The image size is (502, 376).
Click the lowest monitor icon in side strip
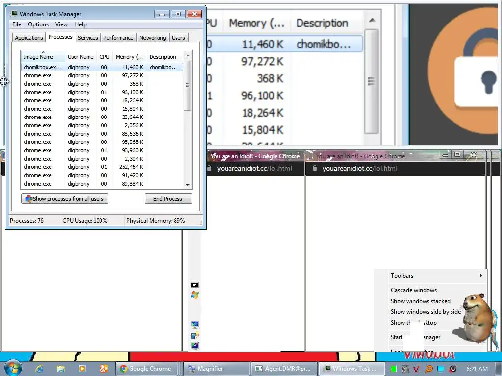click(195, 346)
